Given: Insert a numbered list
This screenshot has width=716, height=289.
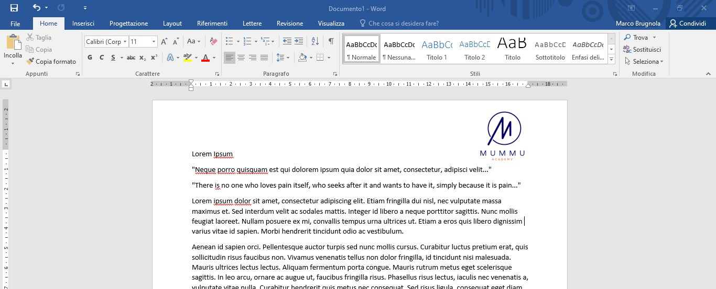Looking at the screenshot, I should tap(247, 41).
